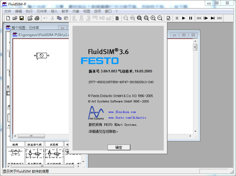Viewport: 236px width, 176px height.
Task: Click left arrow of s2 window horizontal scrollbar
Action: pos(15,136)
